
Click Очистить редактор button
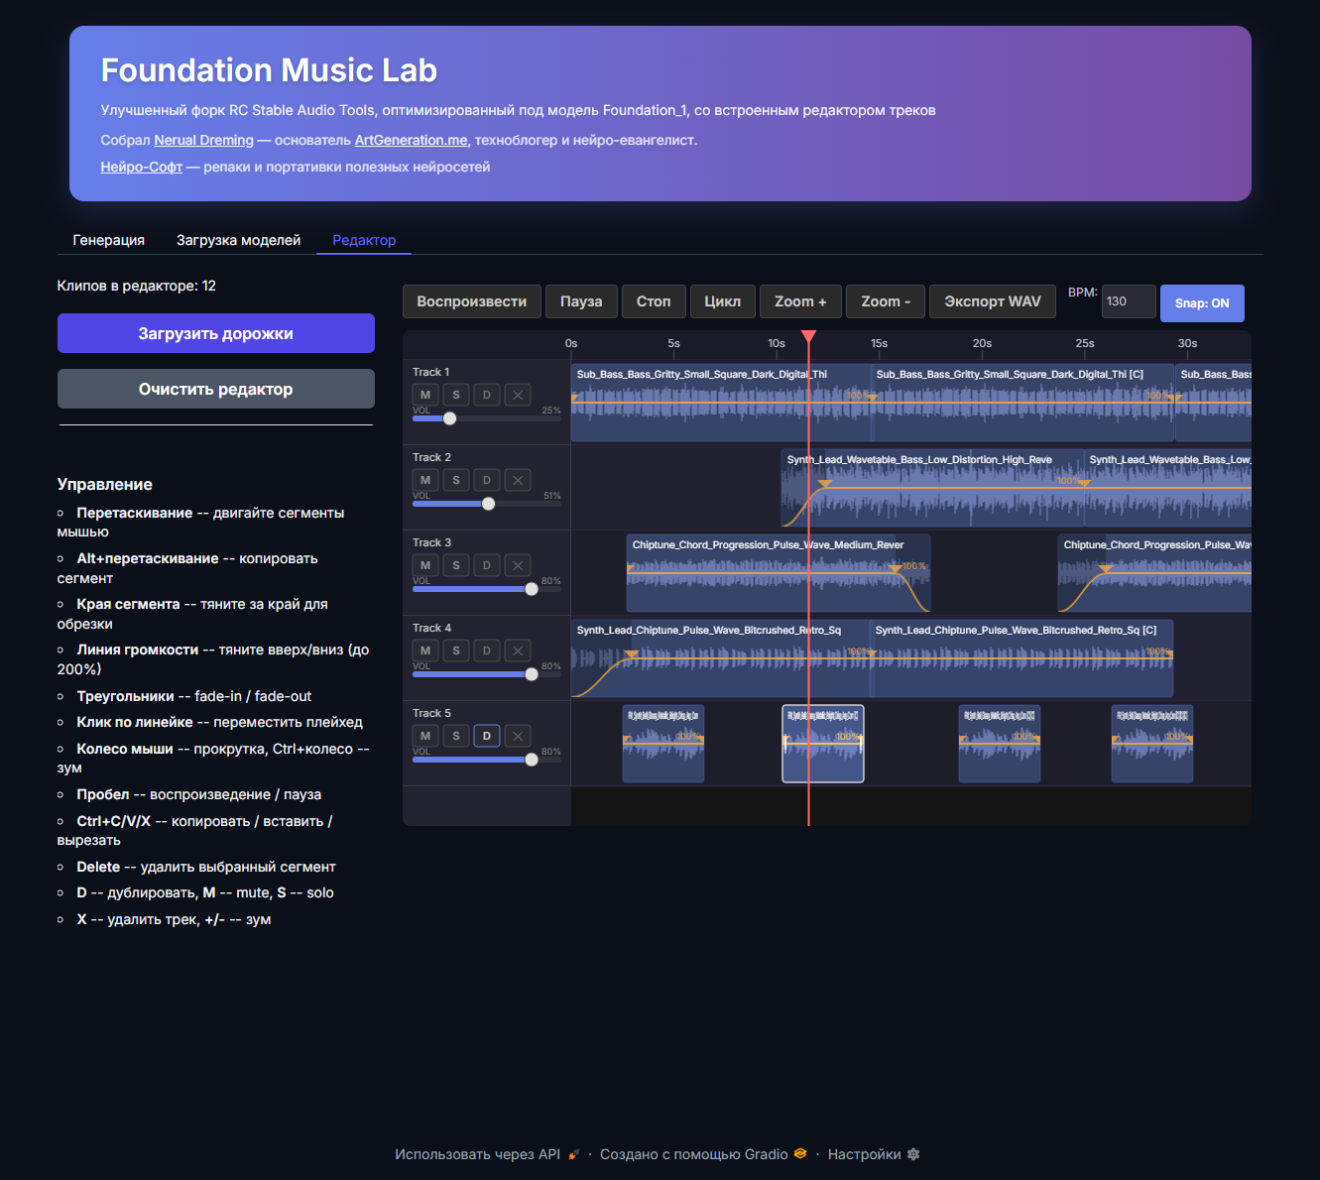pyautogui.click(x=216, y=389)
